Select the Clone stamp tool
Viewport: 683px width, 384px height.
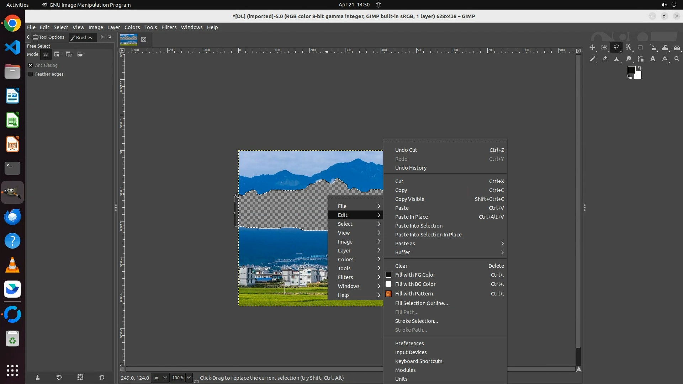[x=616, y=59]
